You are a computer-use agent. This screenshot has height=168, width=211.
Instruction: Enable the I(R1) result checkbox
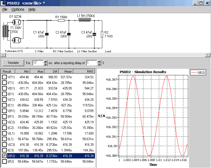coord(4,117)
